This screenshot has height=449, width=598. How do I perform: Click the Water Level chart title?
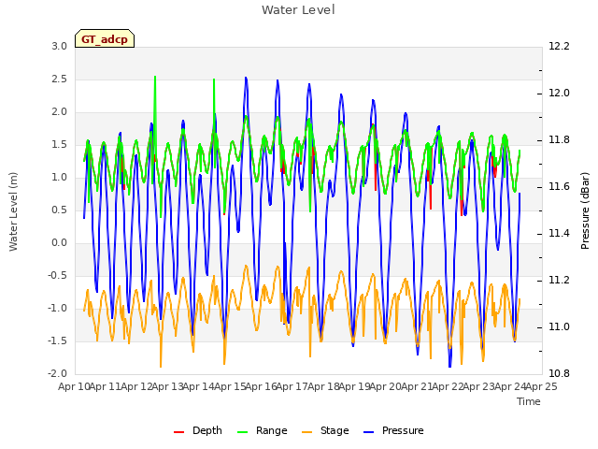pos(298,10)
